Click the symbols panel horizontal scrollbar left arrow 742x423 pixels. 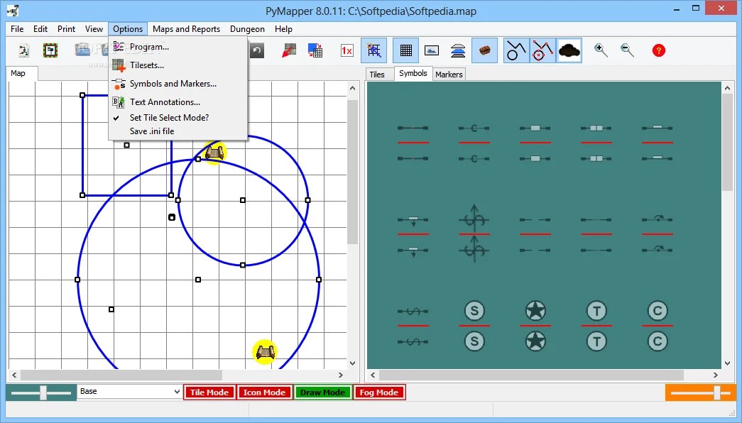point(373,375)
